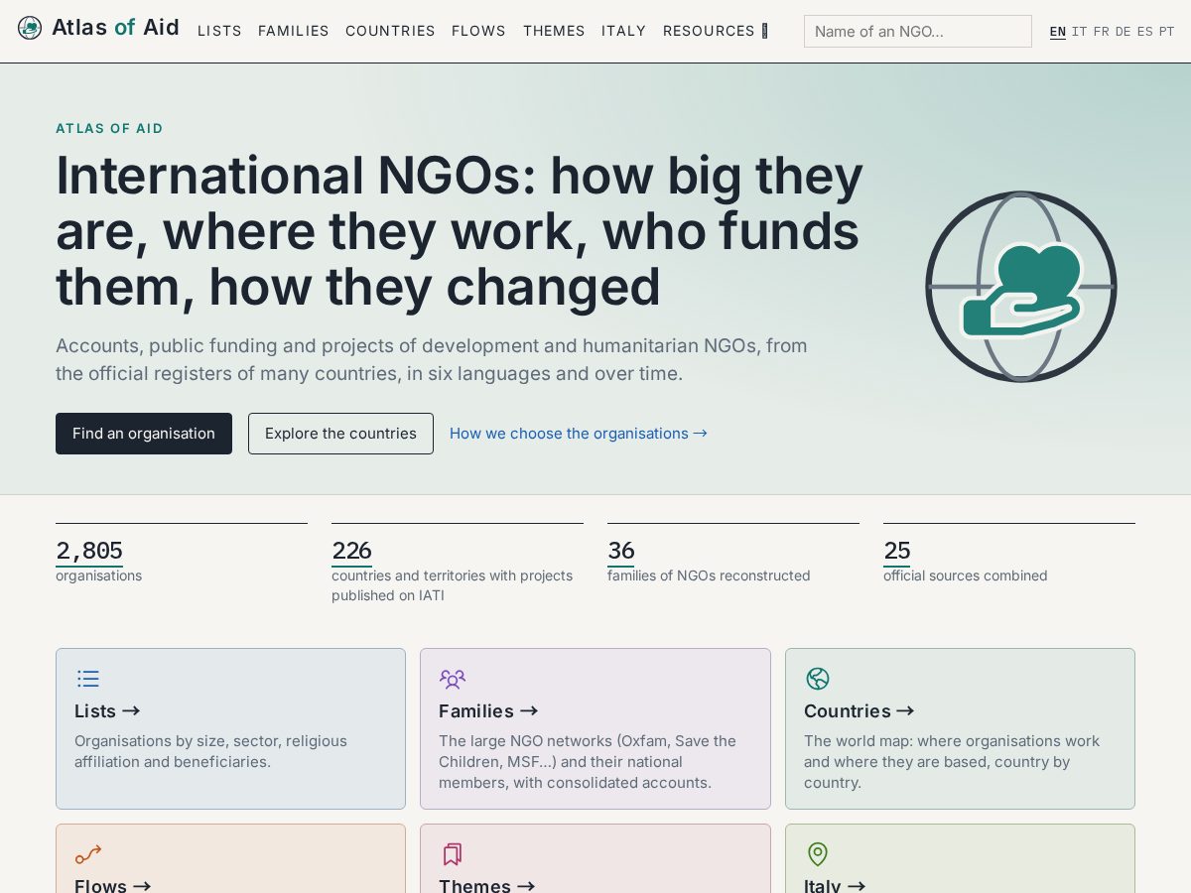Click the Countries card globe icon
This screenshot has height=893, width=1191.
(818, 679)
